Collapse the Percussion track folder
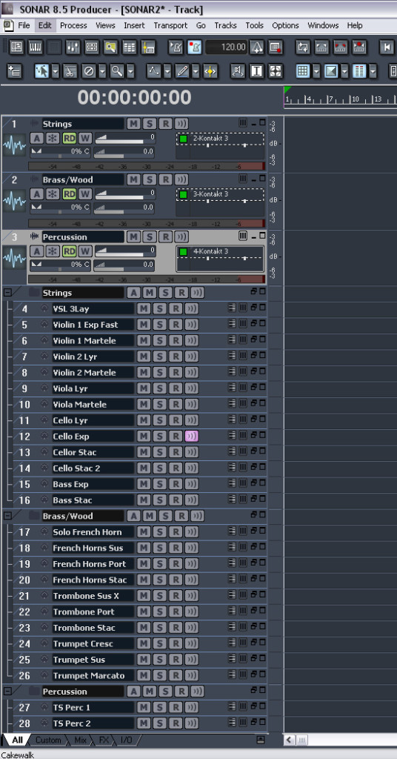This screenshot has height=759, width=397. [7, 692]
